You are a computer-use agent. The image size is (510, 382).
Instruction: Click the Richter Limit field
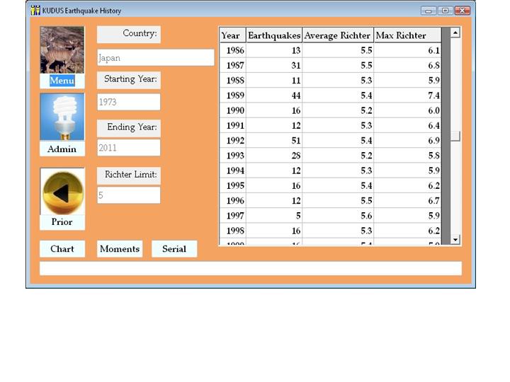tap(128, 195)
